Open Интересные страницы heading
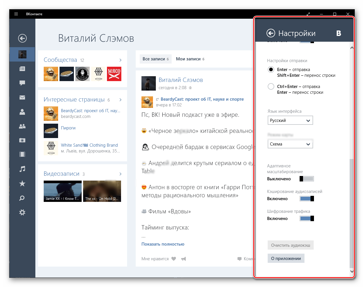 pyautogui.click(x=74, y=100)
